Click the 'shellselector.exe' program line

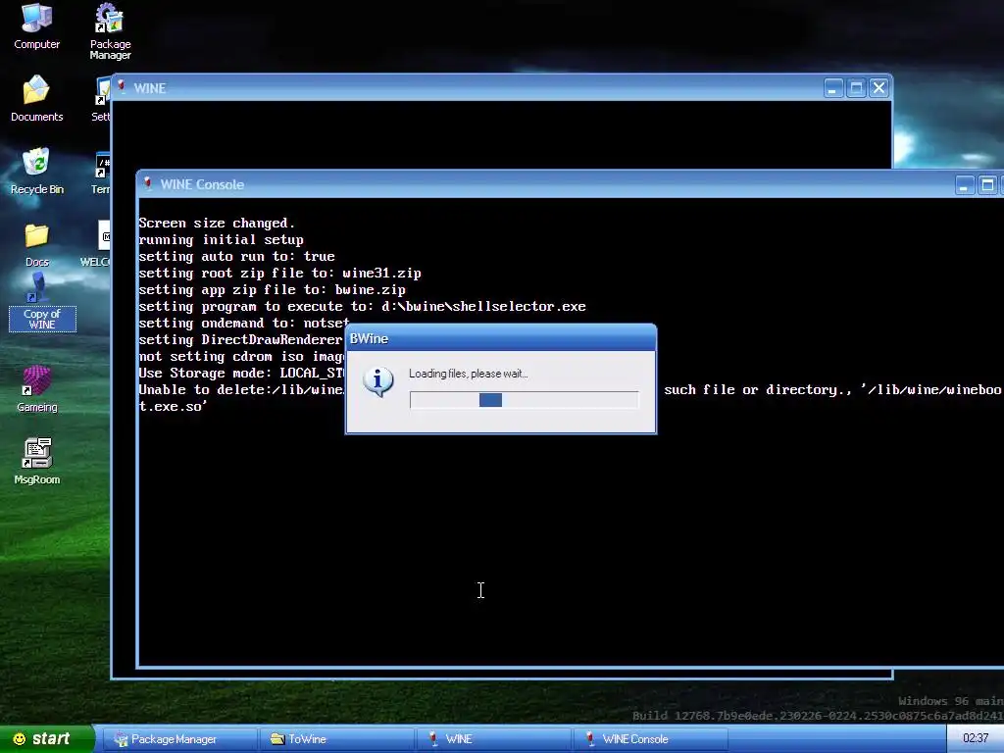[362, 306]
